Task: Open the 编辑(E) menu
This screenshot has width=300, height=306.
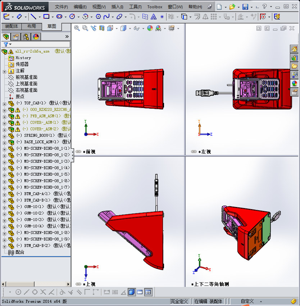Action: pyautogui.click(x=80, y=7)
